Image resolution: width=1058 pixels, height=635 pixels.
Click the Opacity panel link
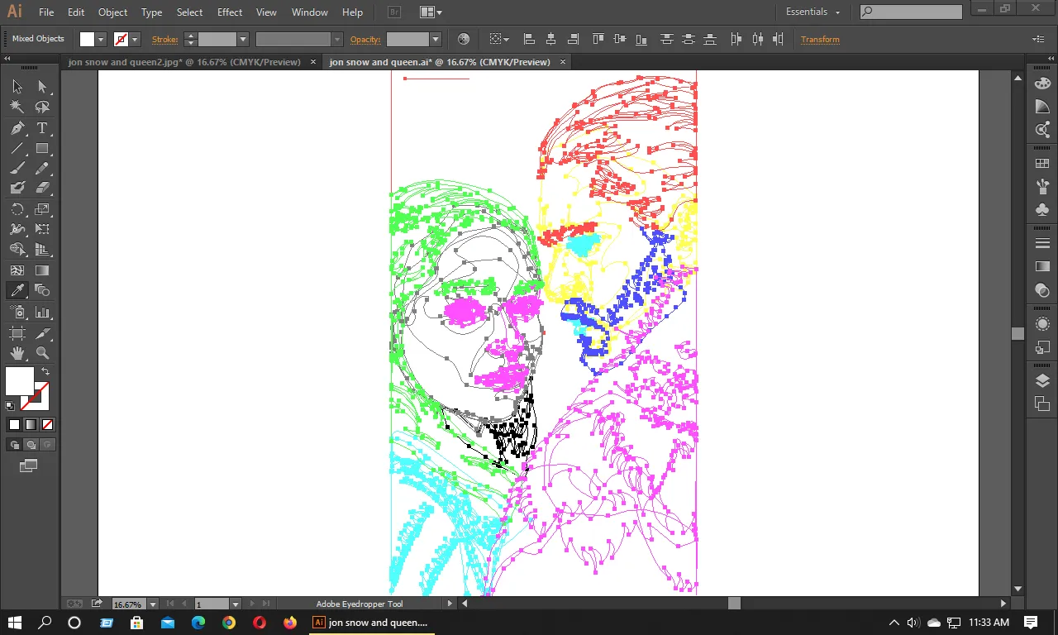[x=365, y=39]
